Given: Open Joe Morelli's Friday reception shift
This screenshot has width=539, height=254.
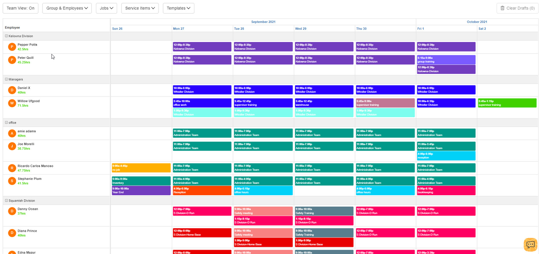Looking at the screenshot, I should coord(446,156).
